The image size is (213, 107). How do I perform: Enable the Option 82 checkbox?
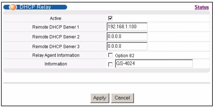tap(110, 55)
